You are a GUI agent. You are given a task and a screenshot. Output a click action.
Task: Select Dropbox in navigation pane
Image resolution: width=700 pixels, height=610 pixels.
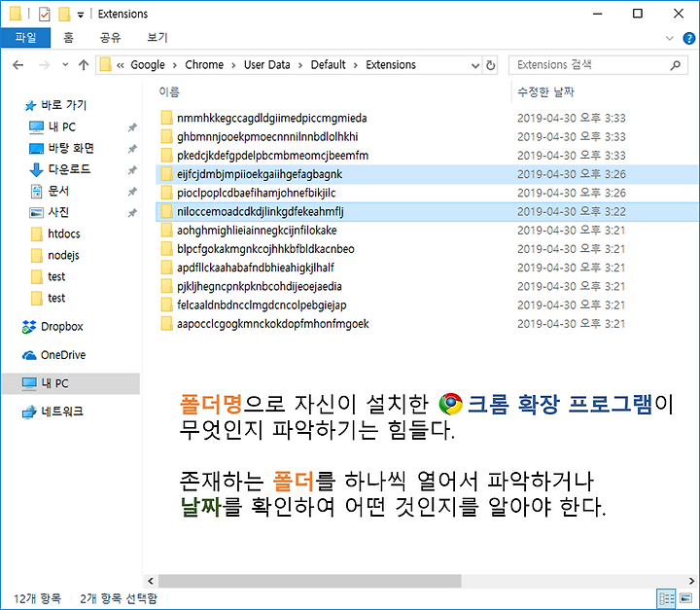62,327
